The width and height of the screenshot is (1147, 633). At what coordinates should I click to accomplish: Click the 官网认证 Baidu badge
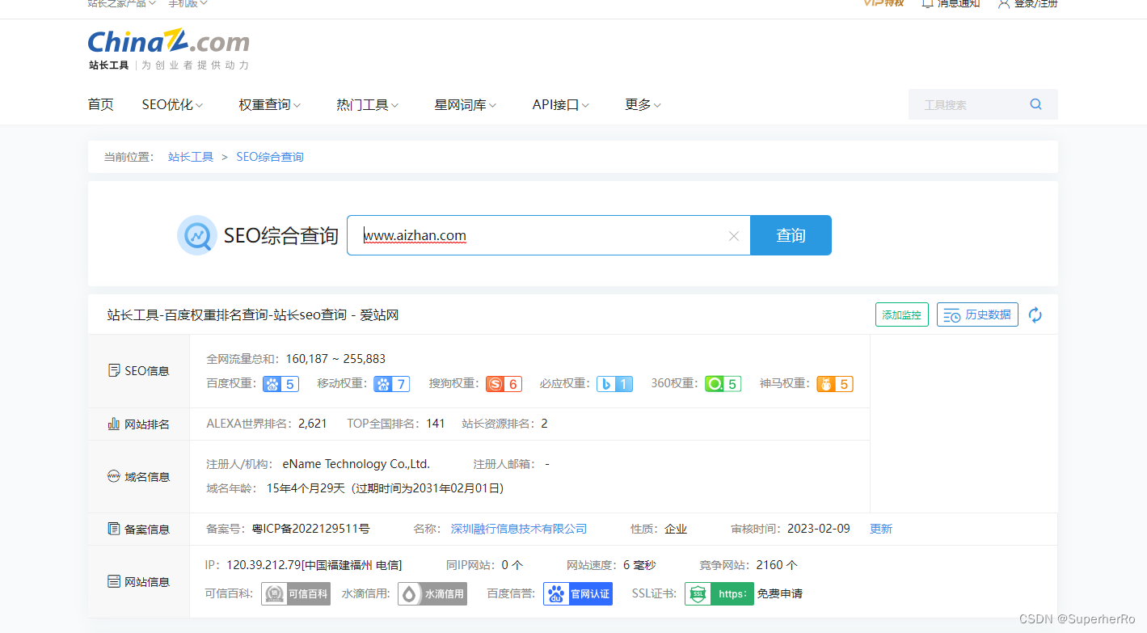578,593
